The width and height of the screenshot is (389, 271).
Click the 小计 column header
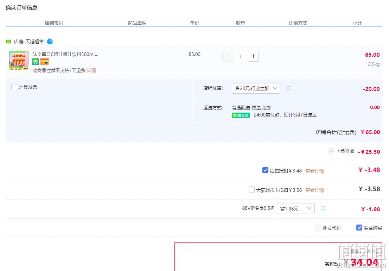click(357, 23)
